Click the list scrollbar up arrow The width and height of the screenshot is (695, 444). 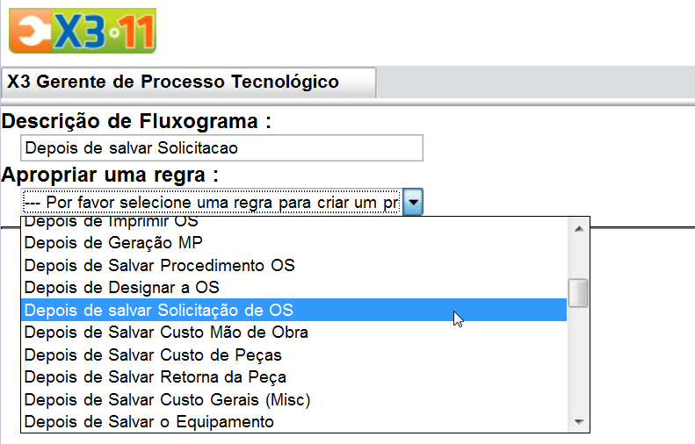pyautogui.click(x=578, y=228)
